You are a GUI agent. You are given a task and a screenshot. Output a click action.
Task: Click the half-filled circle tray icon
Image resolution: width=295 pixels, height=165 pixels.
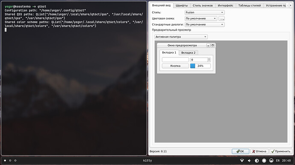coord(271,160)
